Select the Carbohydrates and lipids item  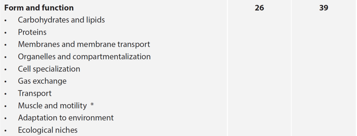pyautogui.click(x=61, y=20)
